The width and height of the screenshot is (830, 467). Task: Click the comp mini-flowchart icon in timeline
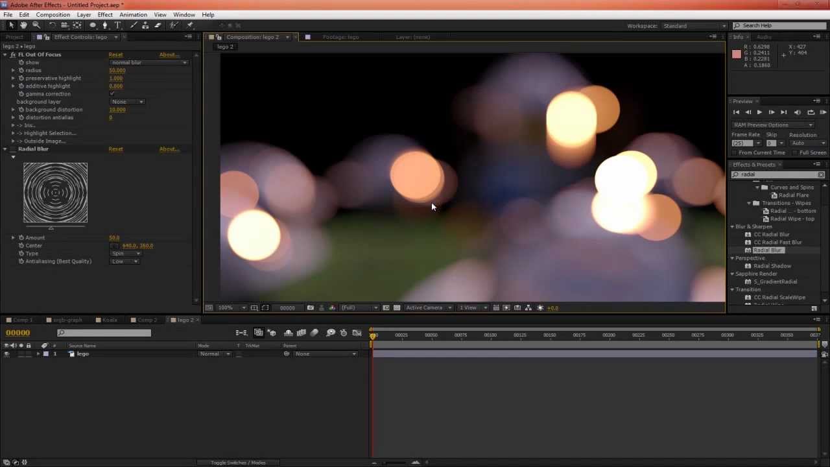point(241,333)
